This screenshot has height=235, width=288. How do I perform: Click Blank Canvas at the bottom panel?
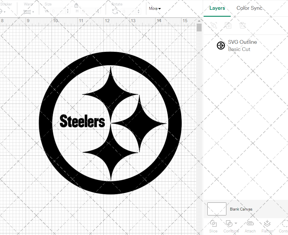click(x=241, y=209)
